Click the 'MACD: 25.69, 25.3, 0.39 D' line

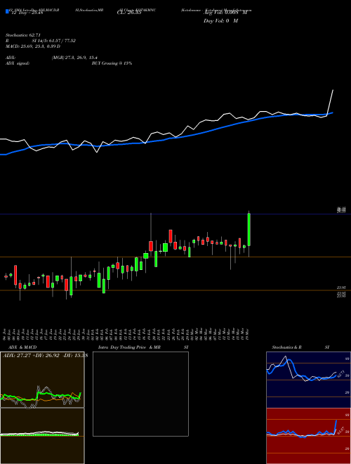point(33,46)
